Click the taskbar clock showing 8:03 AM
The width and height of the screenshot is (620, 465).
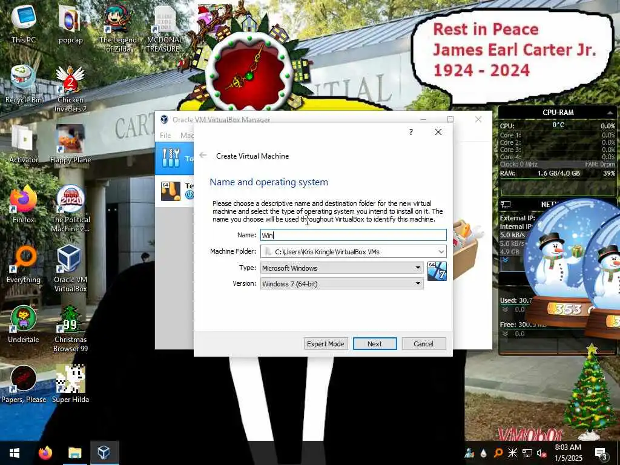tap(569, 453)
